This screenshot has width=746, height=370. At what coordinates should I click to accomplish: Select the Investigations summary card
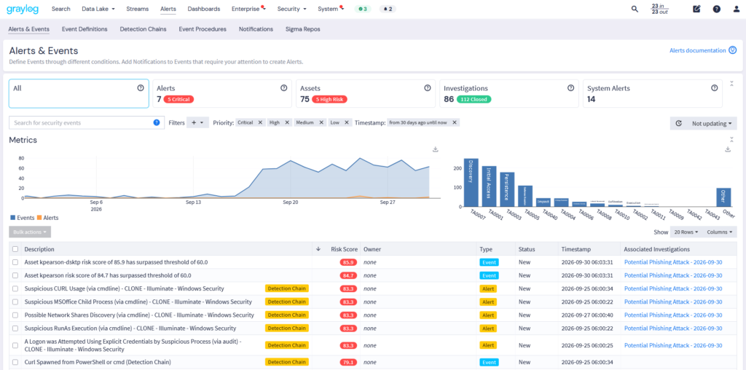pos(509,94)
